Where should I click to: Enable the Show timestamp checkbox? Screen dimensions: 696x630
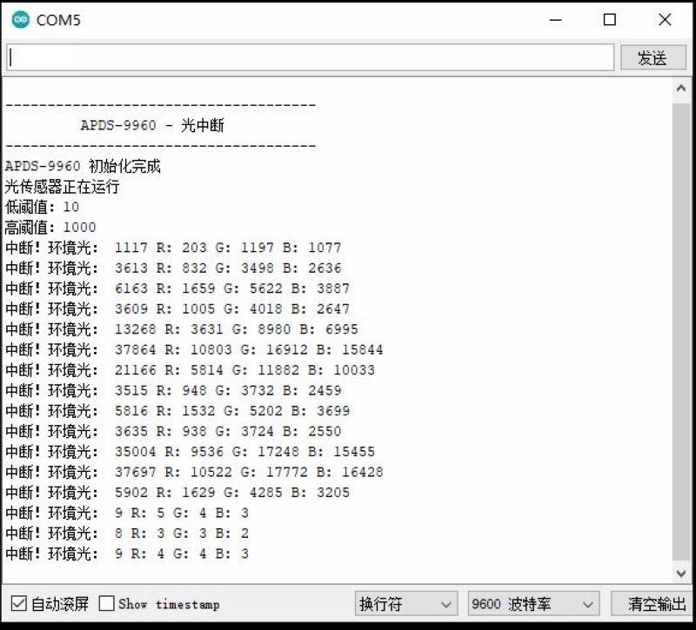click(x=107, y=603)
